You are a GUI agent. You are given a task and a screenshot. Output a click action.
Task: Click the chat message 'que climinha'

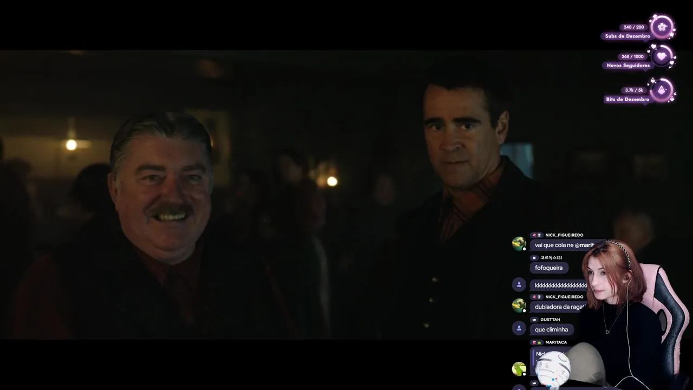coord(551,329)
